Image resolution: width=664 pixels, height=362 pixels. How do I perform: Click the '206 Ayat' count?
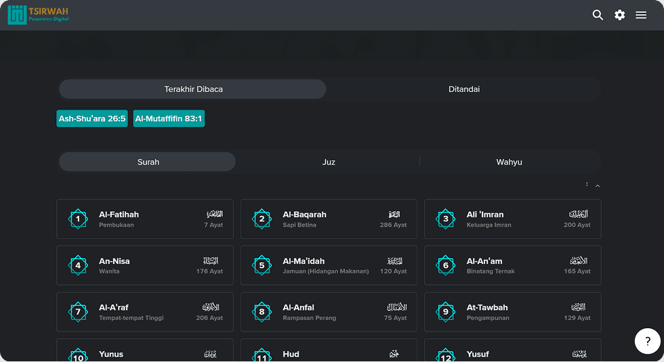[x=209, y=318]
